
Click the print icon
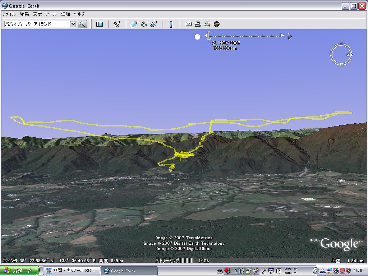tap(198, 24)
